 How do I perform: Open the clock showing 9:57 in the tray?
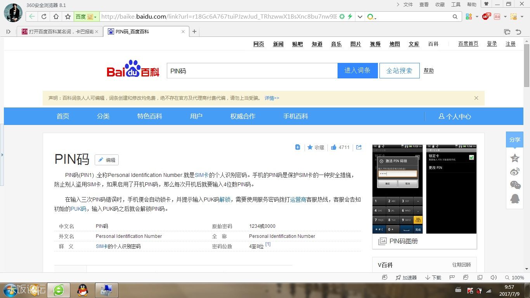pos(509,291)
